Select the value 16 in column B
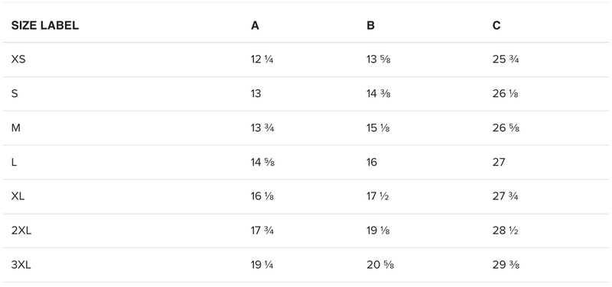Image resolution: width=612 pixels, height=287 pixels. 372,163
